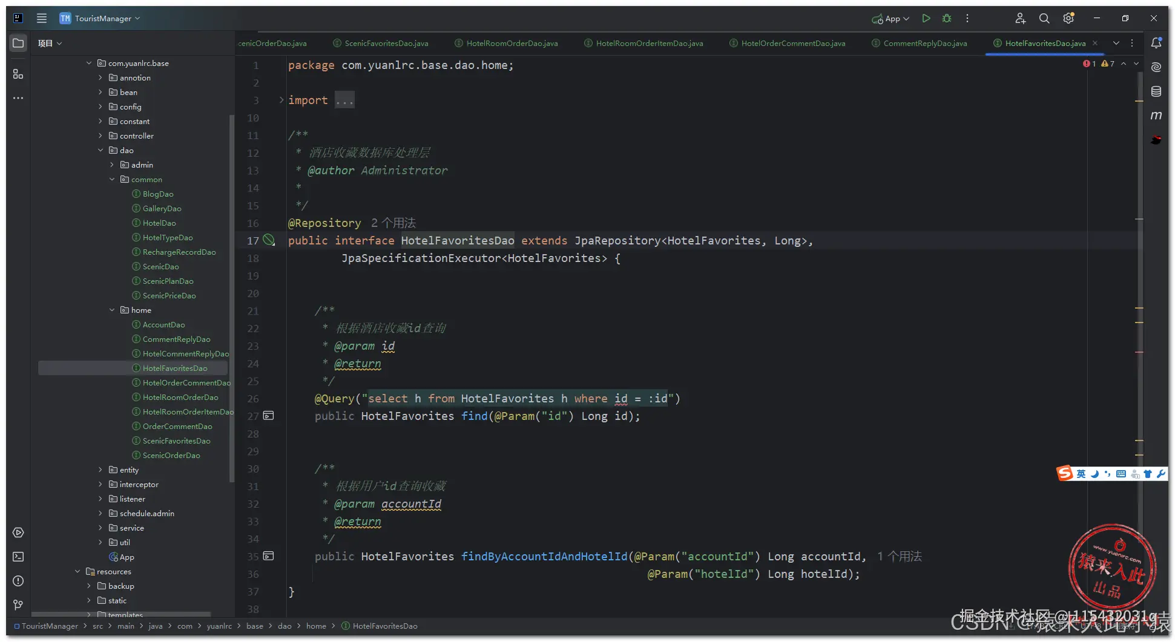The height and width of the screenshot is (642, 1175).
Task: Open the Maven tool window
Action: tap(1156, 116)
